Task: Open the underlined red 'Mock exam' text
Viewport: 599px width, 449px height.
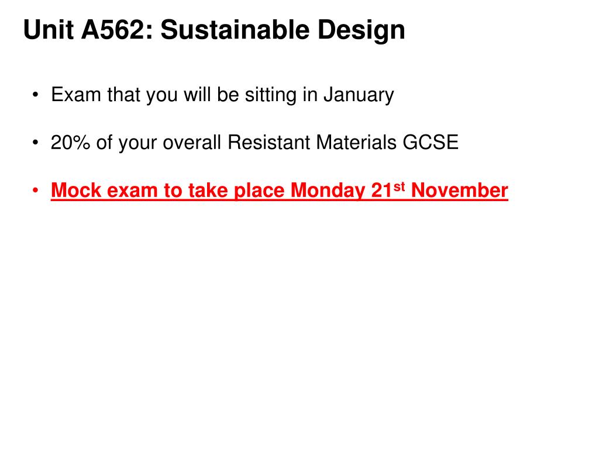Action: point(104,190)
